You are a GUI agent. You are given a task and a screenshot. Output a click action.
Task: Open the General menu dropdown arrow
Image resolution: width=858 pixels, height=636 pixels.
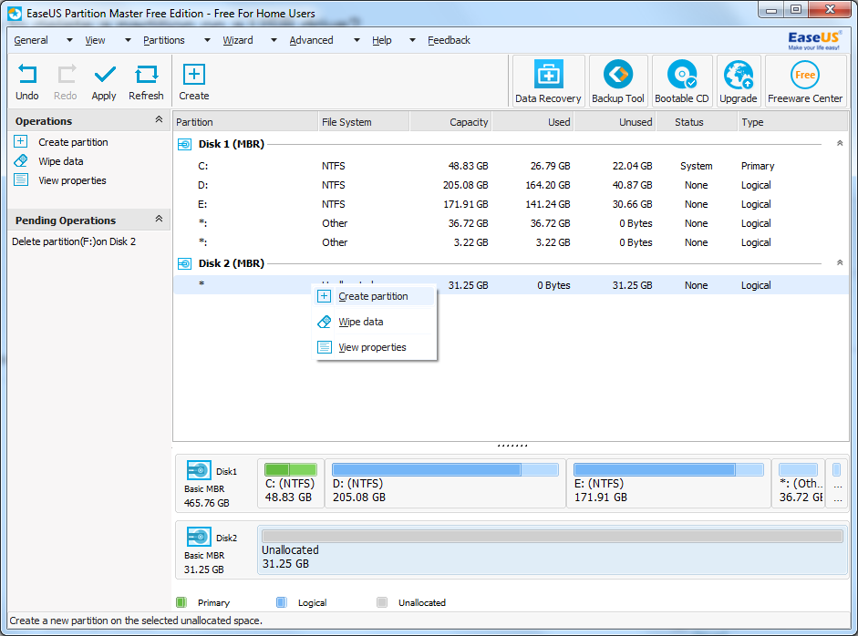click(x=69, y=40)
